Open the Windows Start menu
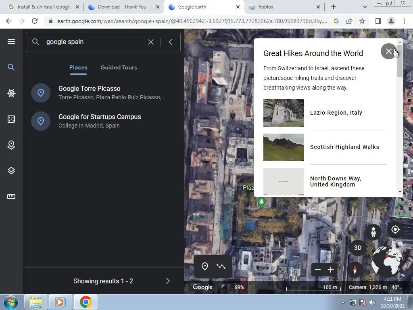The width and height of the screenshot is (413, 310). pyautogui.click(x=11, y=302)
